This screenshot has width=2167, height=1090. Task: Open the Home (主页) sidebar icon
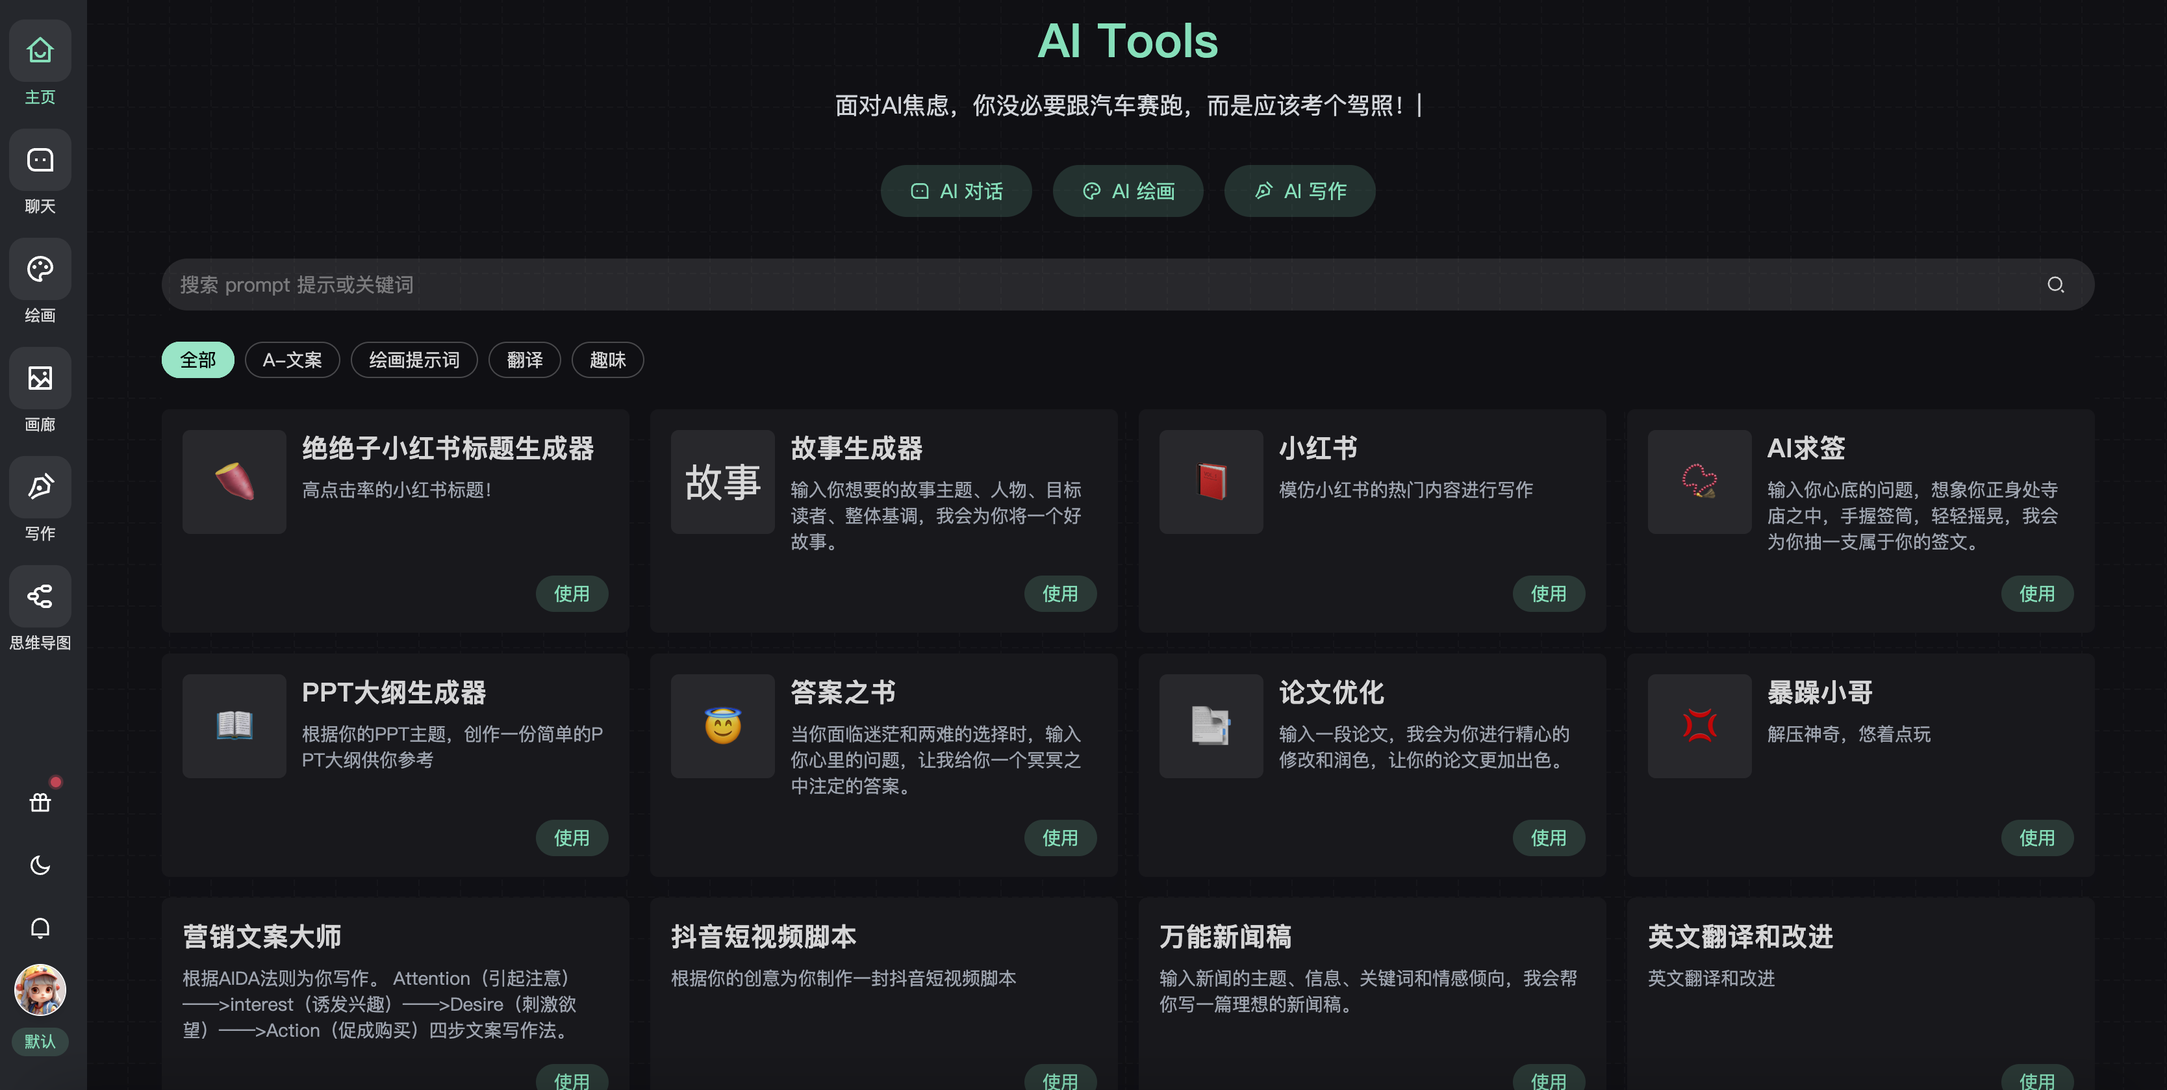point(40,51)
